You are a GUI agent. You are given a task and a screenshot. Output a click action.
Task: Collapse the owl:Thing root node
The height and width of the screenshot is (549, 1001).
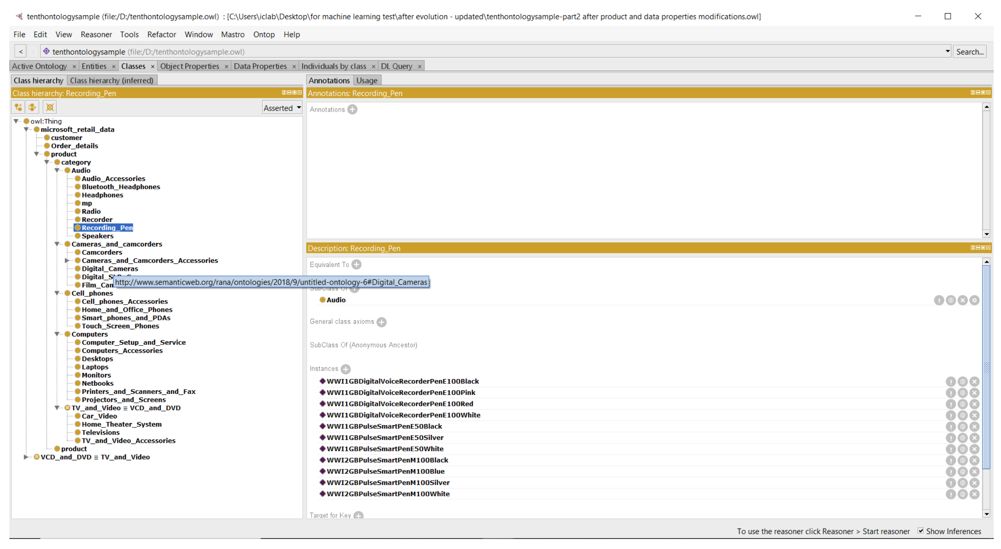click(x=16, y=121)
